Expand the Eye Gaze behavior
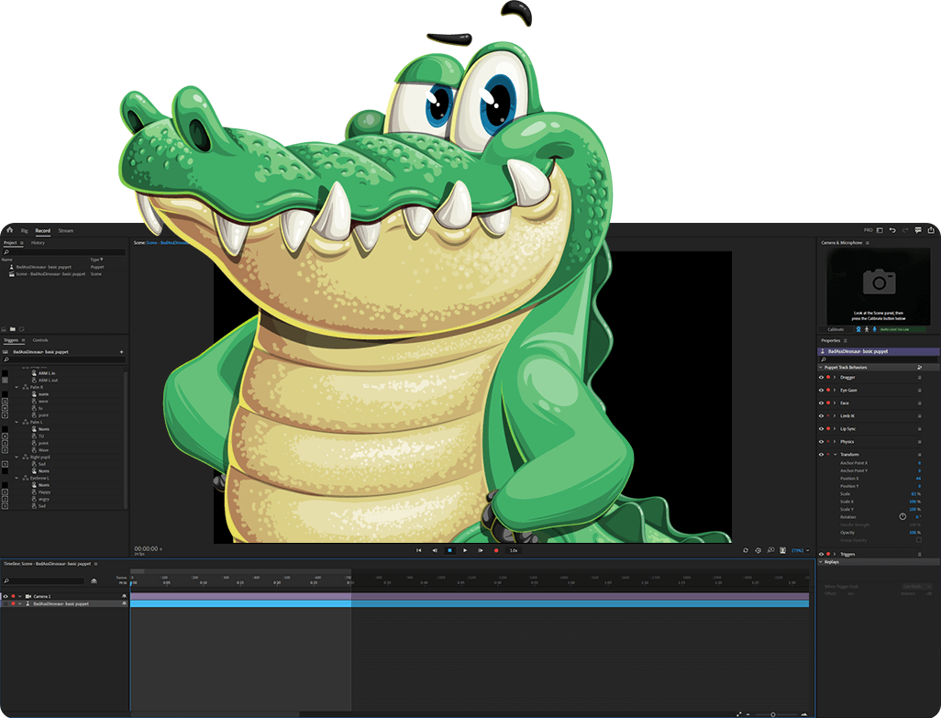The width and height of the screenshot is (941, 718). 835,390
